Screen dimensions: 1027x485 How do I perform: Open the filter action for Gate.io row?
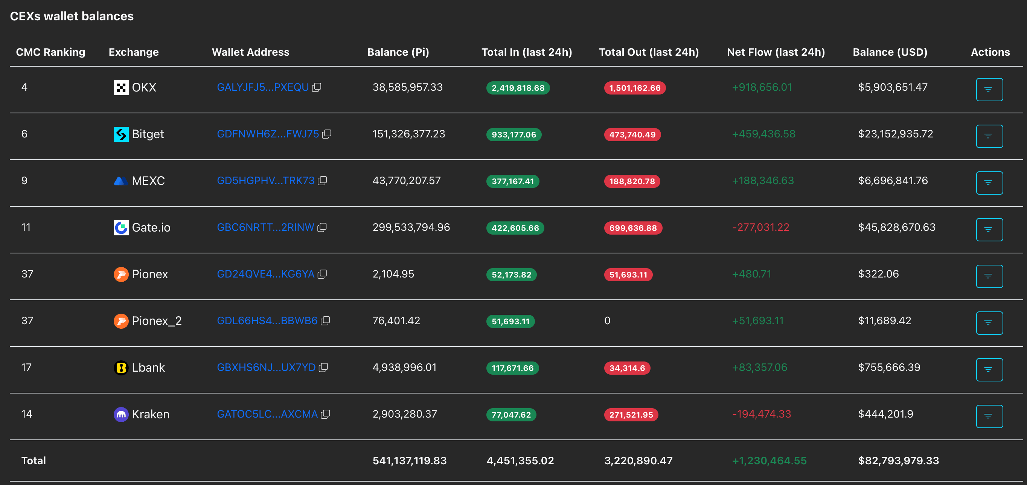pyautogui.click(x=989, y=229)
